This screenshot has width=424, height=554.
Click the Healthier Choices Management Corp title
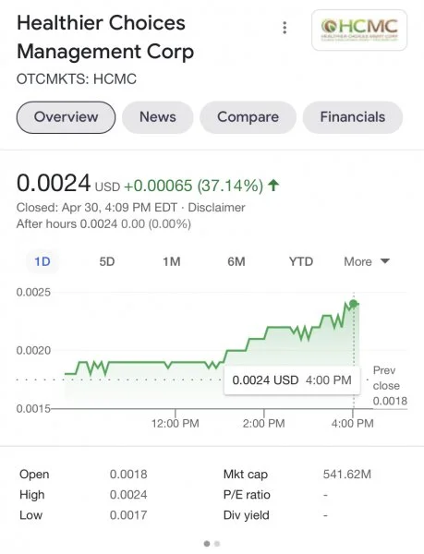[x=105, y=37]
